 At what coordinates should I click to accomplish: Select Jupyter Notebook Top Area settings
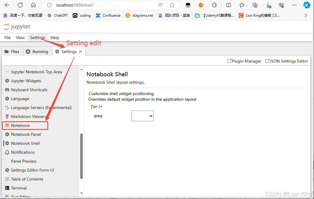point(41,72)
